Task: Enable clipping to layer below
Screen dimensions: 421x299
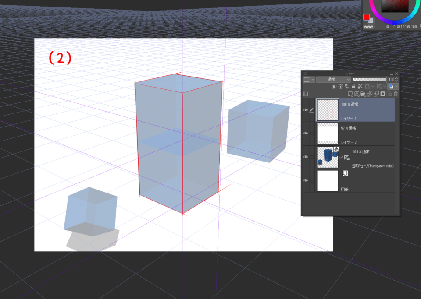Action: 334,87
